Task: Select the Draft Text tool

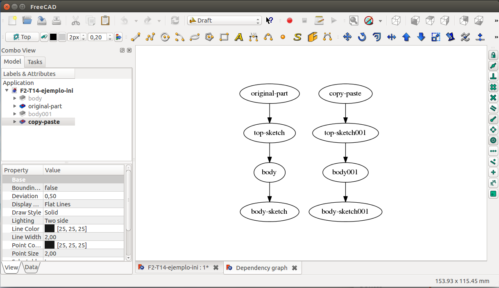Action: (x=239, y=37)
